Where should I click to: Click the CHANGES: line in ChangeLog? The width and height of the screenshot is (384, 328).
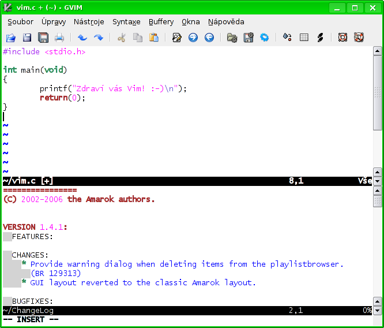30,255
